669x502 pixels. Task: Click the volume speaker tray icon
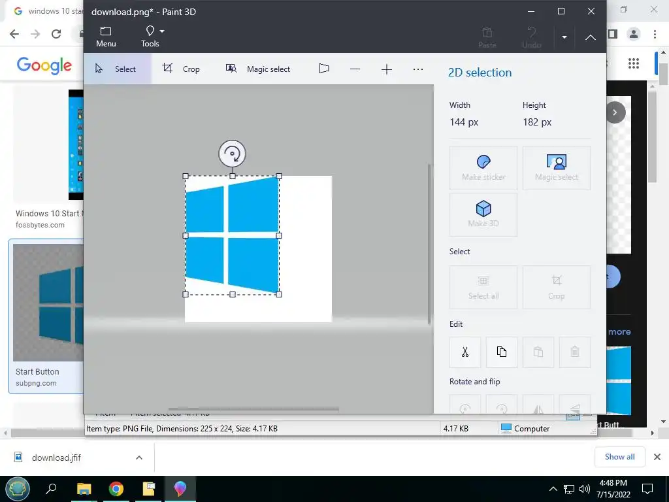pos(585,489)
